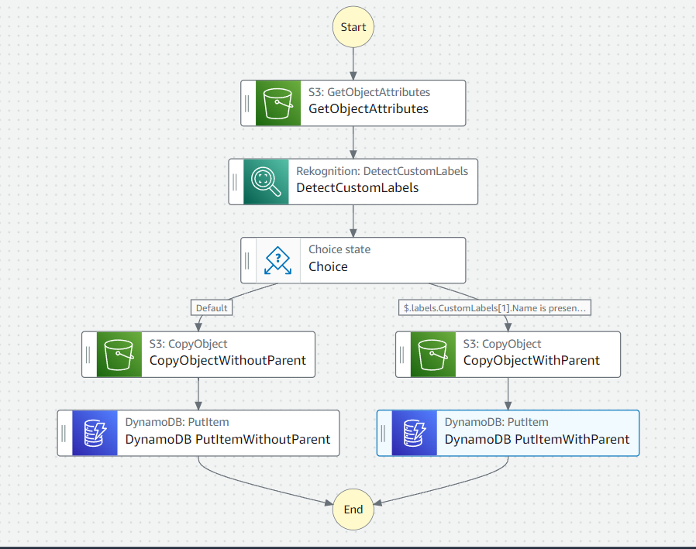Click 'S3: CopyObject' label above CopyObjectWithoutParent
Viewport: 696px width, 549px height.
click(x=188, y=344)
